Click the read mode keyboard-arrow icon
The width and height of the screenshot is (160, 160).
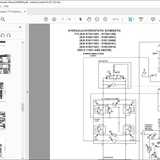(141, 19)
